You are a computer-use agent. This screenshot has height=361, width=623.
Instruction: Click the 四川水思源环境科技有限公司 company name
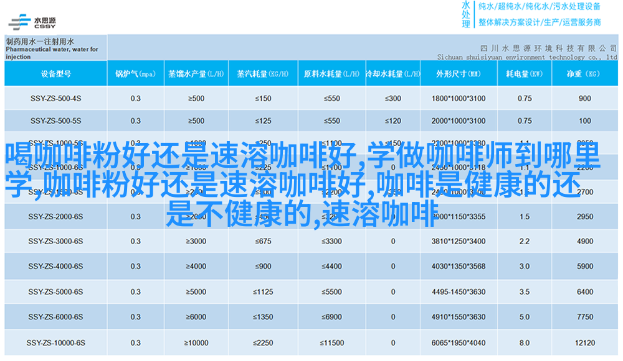pyautogui.click(x=548, y=48)
